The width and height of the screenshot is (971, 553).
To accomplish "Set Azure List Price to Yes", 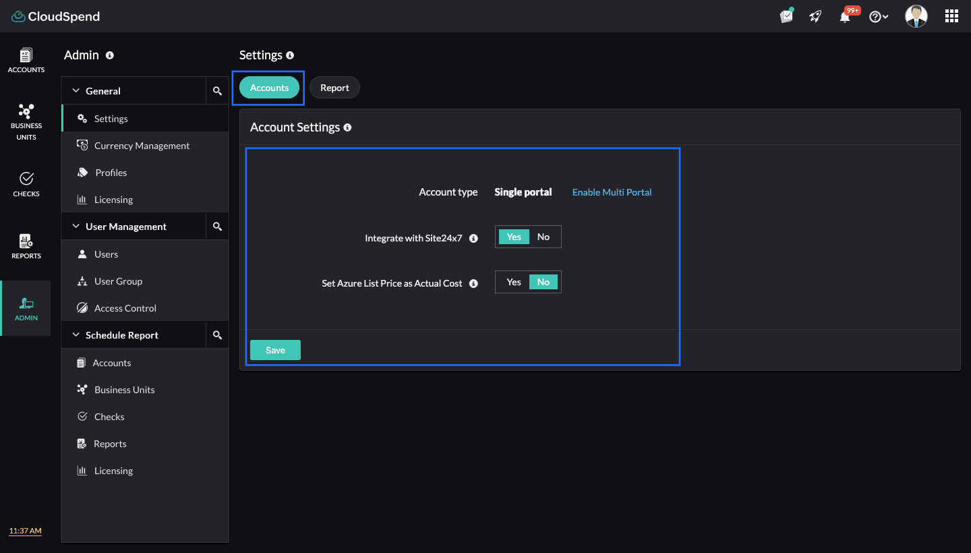I will point(514,283).
